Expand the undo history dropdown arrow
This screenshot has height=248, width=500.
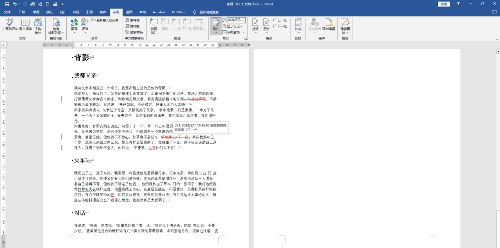[20, 4]
